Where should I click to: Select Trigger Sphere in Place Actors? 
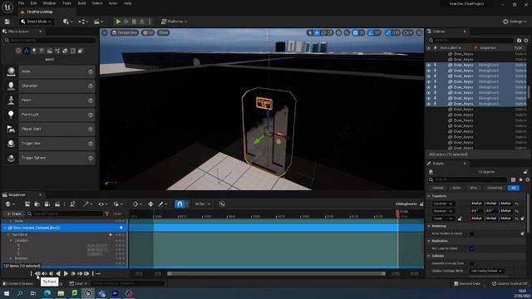point(50,158)
